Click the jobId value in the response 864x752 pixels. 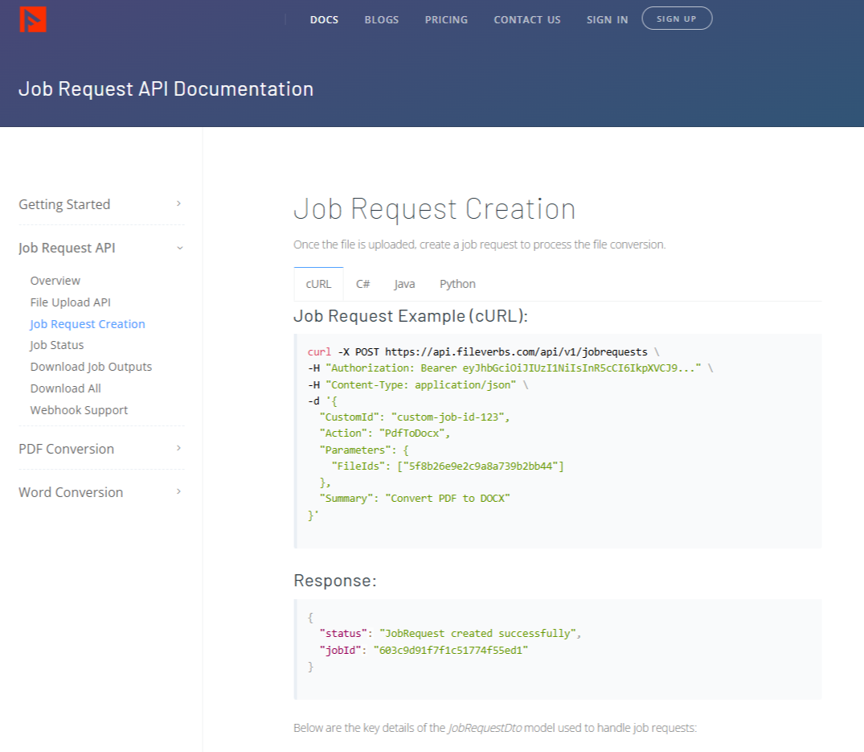click(x=451, y=650)
